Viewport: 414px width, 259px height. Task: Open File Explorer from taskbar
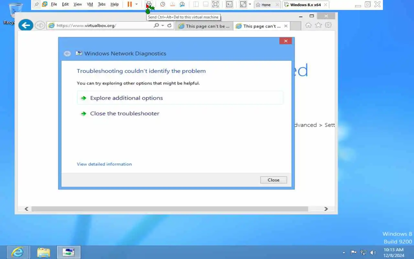coord(43,252)
